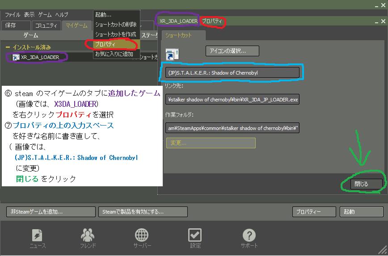Click the Steamで製品を有効にする... button
This screenshot has height=256, width=388.
[x=143, y=212]
